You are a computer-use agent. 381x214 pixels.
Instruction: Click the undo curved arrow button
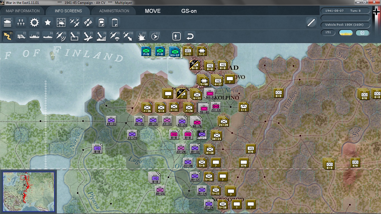[190, 36]
